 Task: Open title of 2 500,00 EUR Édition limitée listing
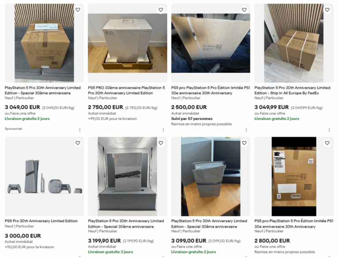point(211,90)
